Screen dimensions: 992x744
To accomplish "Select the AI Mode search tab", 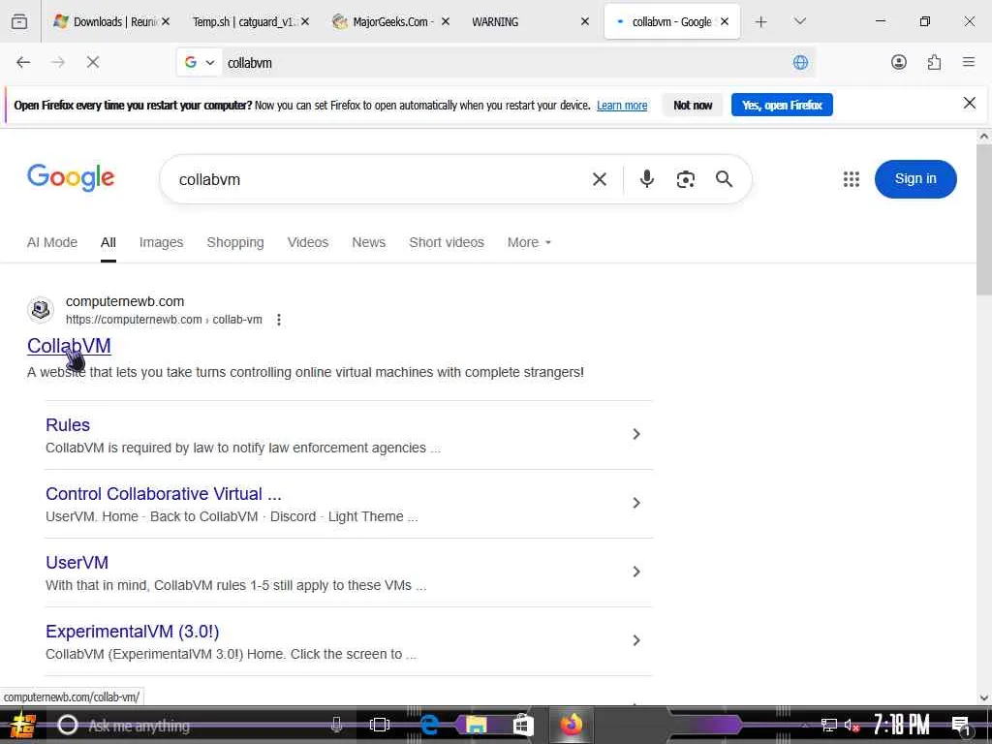I will [52, 242].
